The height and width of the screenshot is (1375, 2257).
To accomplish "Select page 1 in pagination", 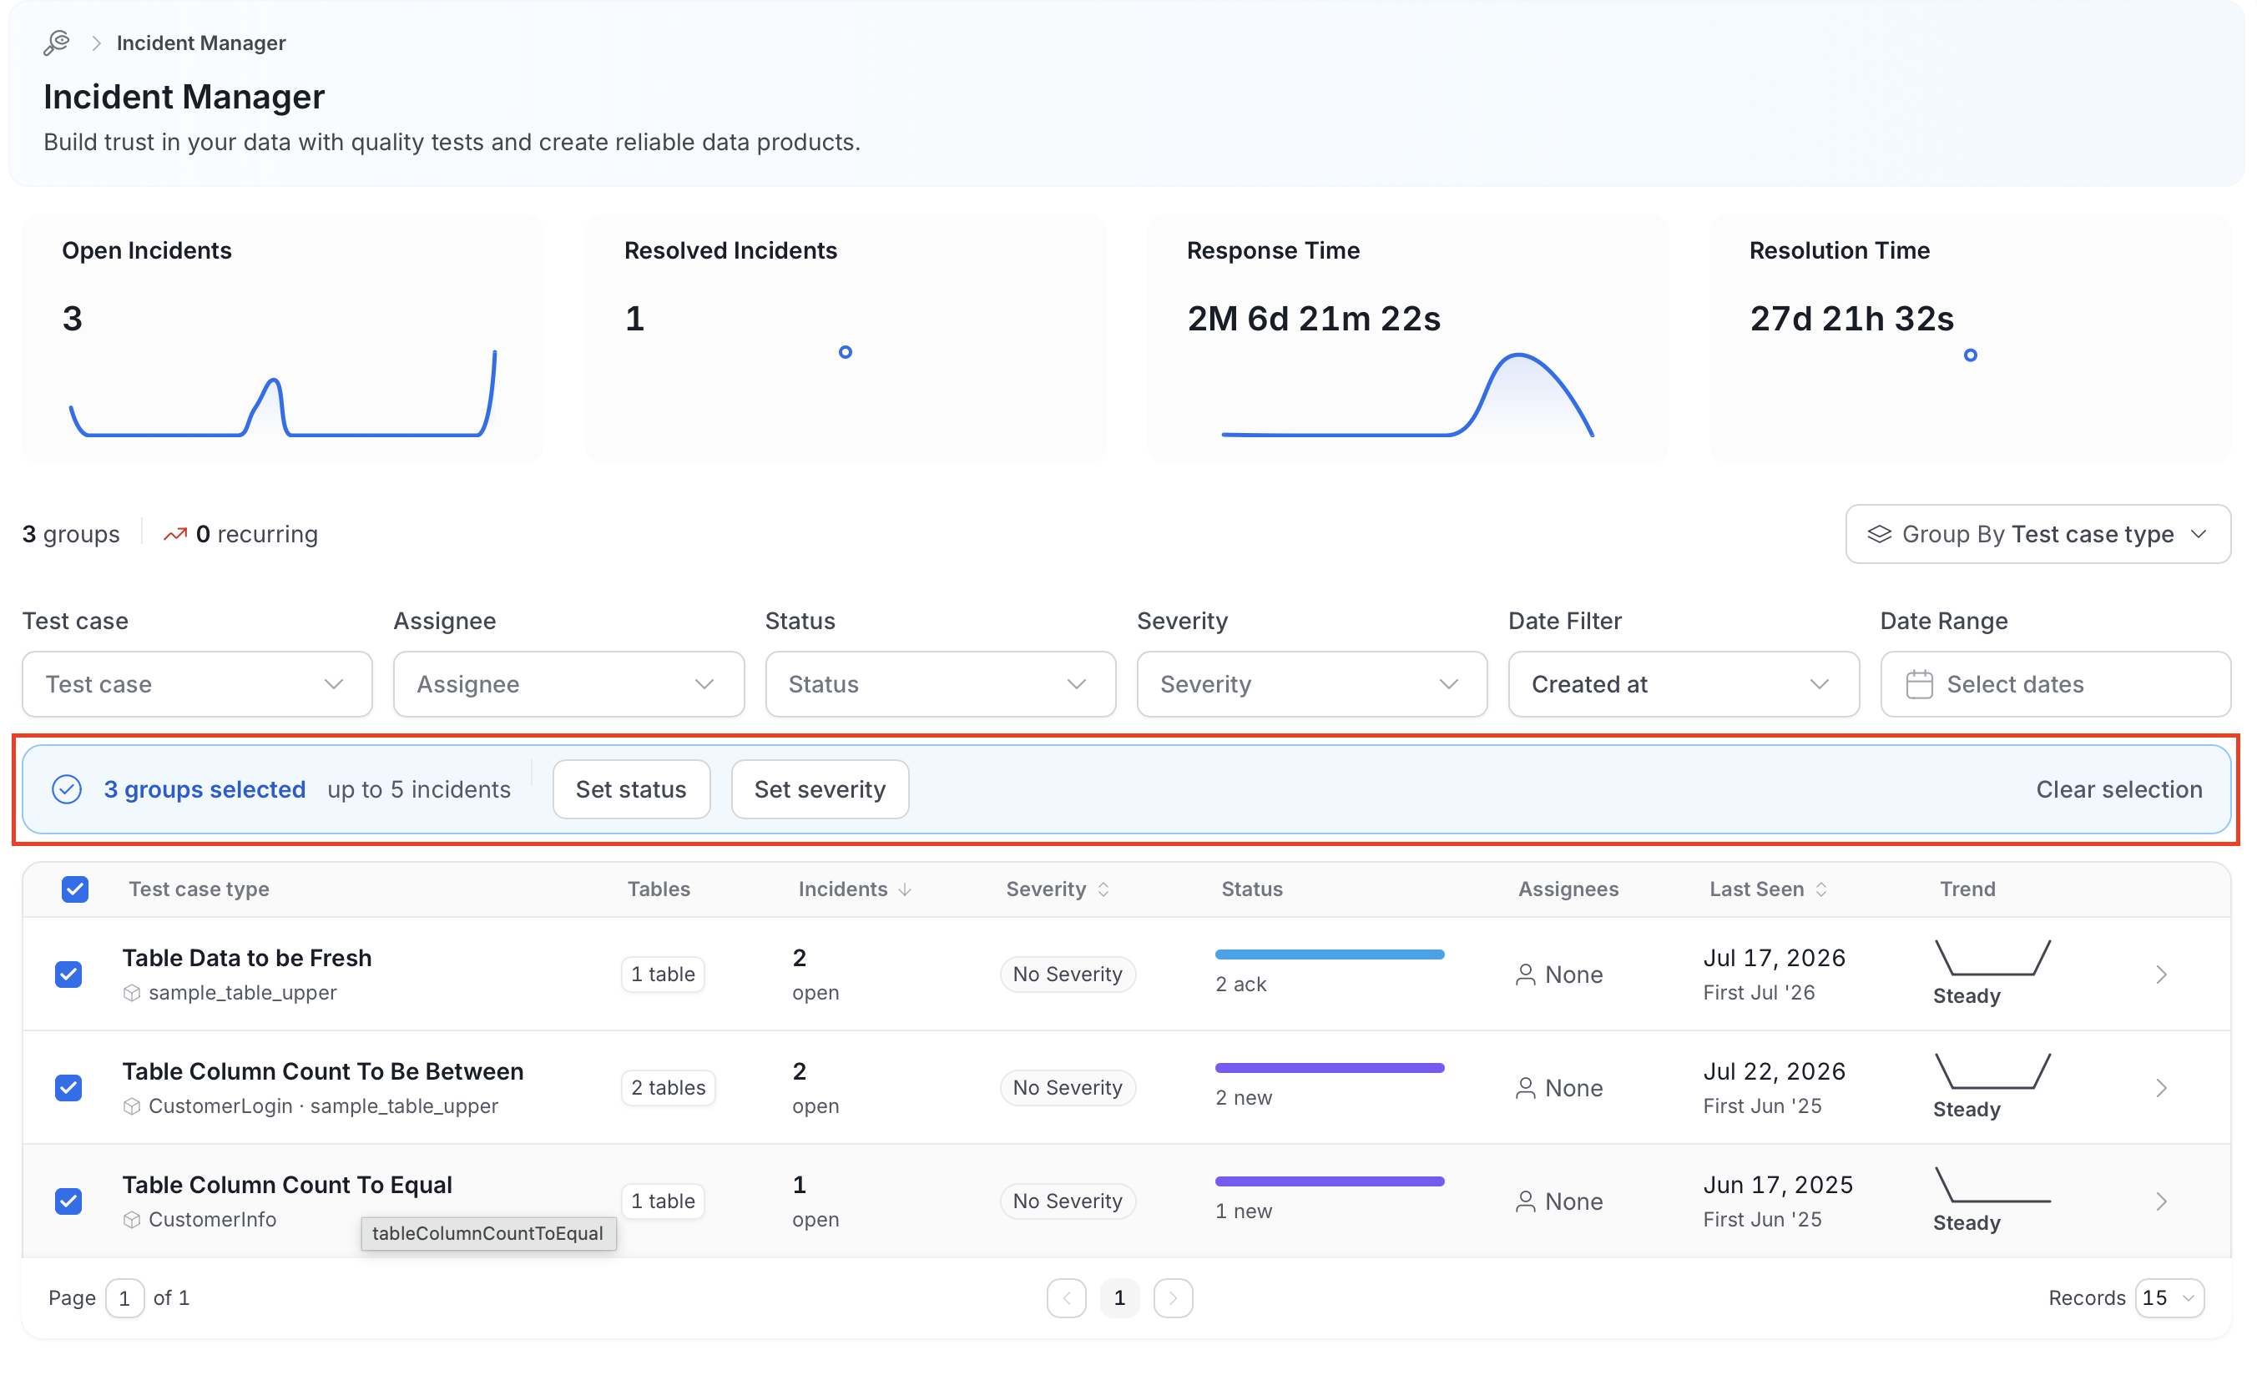I will coord(1119,1297).
